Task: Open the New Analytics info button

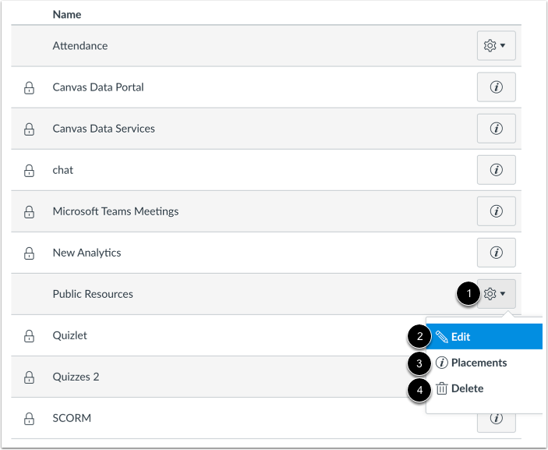Action: (x=496, y=253)
